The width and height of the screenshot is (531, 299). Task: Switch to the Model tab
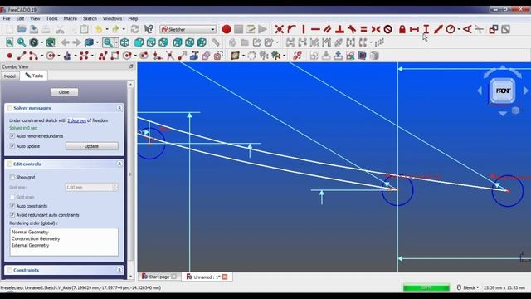click(x=10, y=76)
